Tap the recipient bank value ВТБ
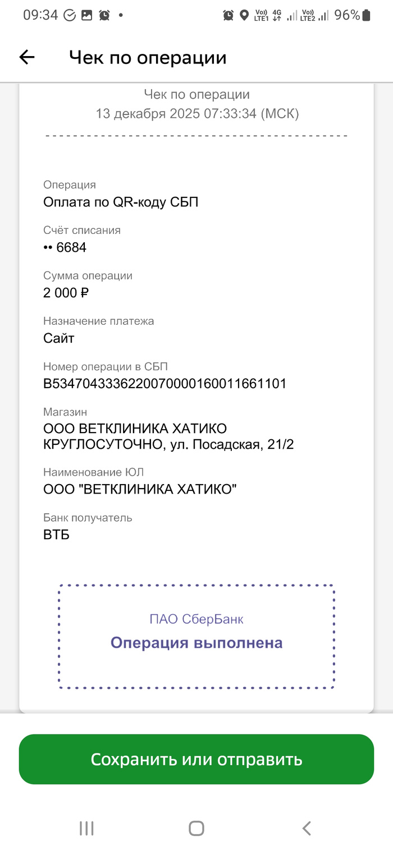 point(56,535)
